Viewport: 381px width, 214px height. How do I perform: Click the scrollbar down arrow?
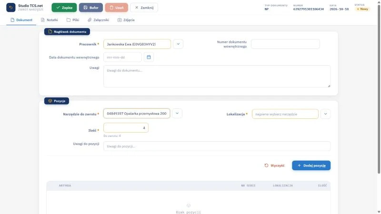(x=379, y=212)
